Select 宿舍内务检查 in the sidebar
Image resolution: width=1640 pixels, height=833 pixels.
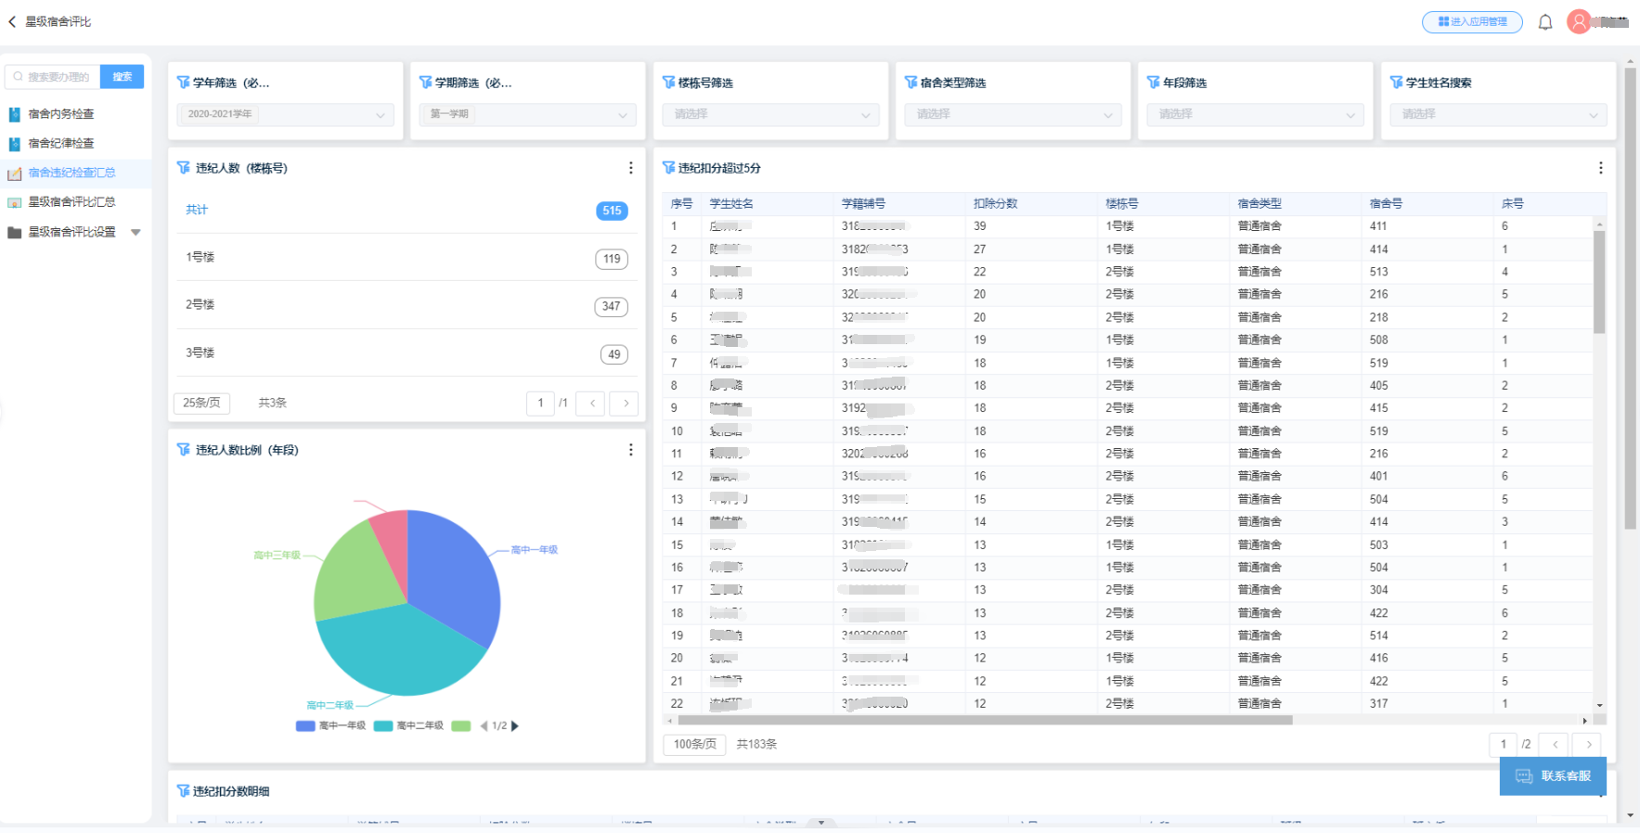pos(61,114)
